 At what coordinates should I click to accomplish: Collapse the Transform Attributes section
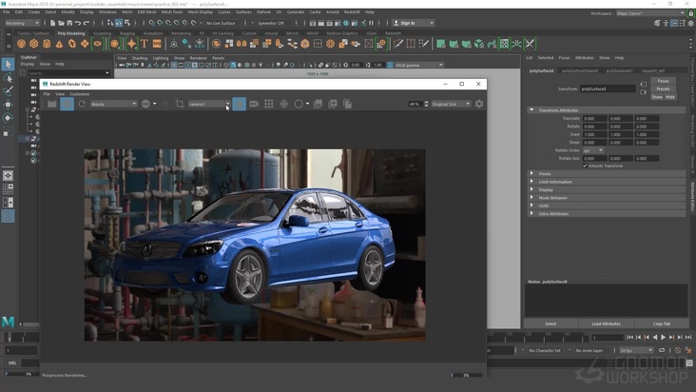click(x=532, y=110)
